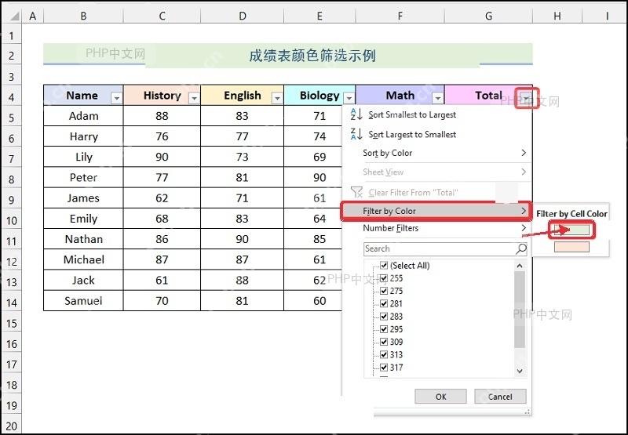This screenshot has width=628, height=435.
Task: Click the Clear Filter funnel icon
Action: 356,192
